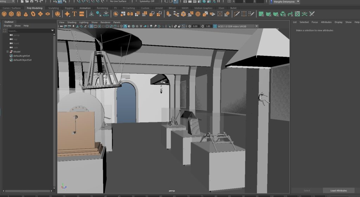The image size is (360, 197).
Task: Toggle Smooth Shade All cube icon
Action: (x=125, y=26)
